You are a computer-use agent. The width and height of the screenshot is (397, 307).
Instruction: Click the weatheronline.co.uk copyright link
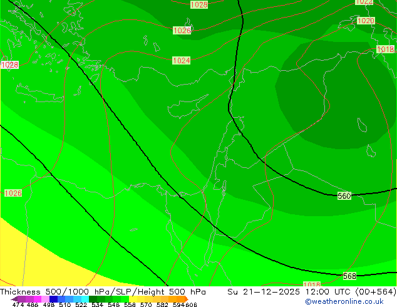(x=344, y=301)
